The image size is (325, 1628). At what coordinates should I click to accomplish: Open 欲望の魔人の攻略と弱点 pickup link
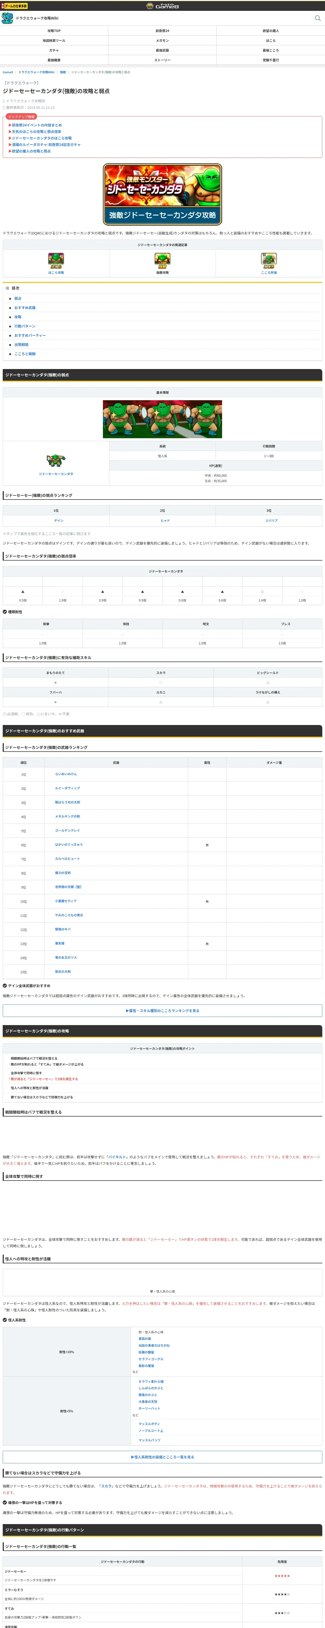(30, 151)
